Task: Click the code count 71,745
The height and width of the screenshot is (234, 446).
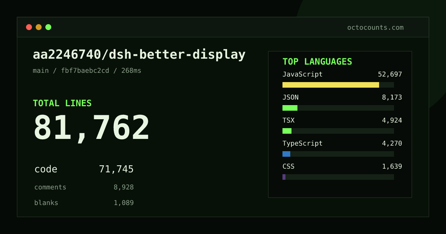Action: [116, 169]
